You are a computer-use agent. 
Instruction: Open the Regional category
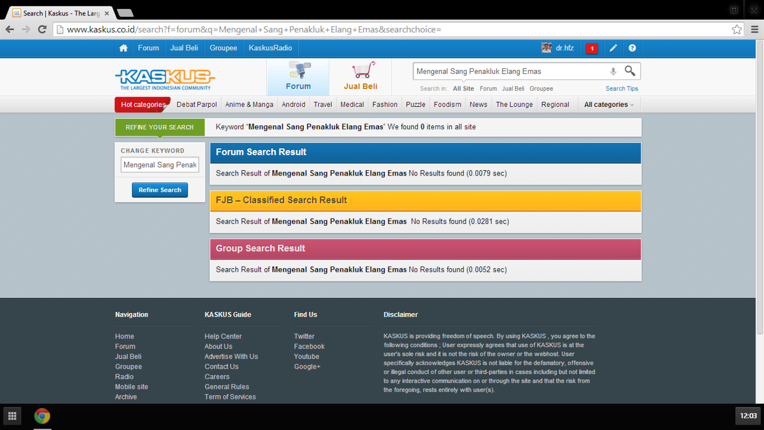pos(555,105)
